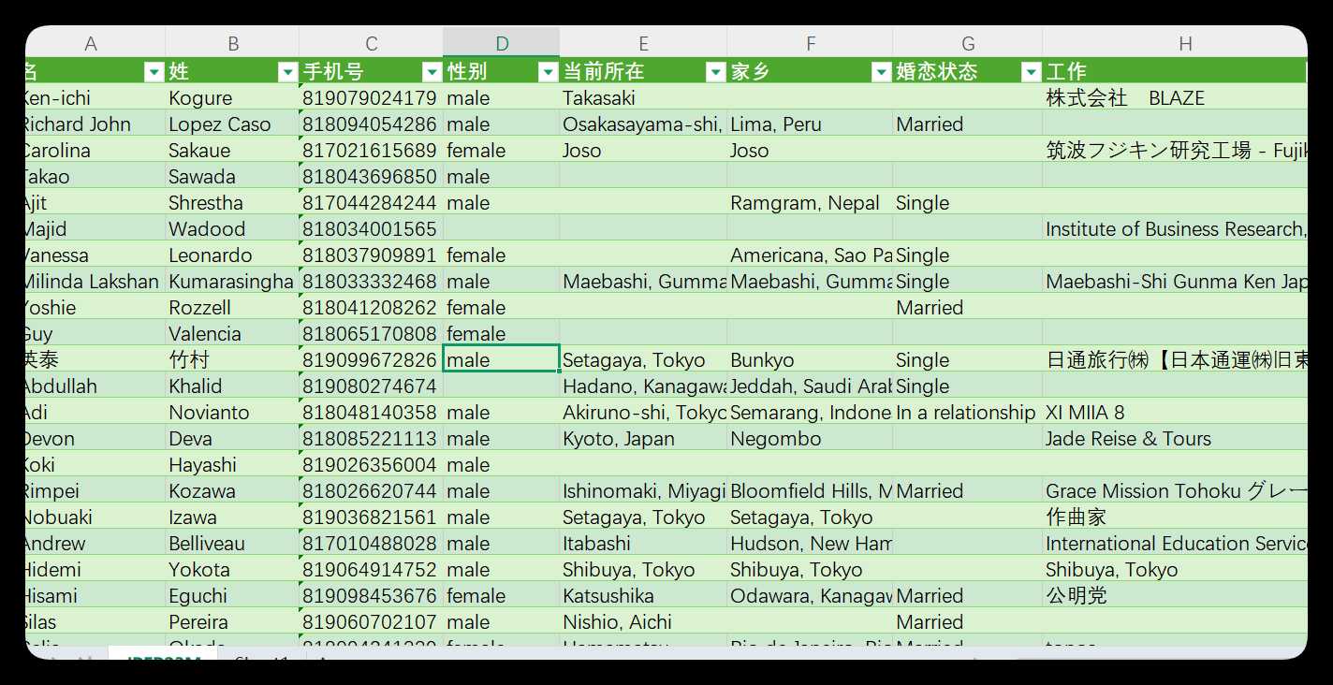1333x685 pixels.
Task: Select column D header
Action: (x=502, y=43)
